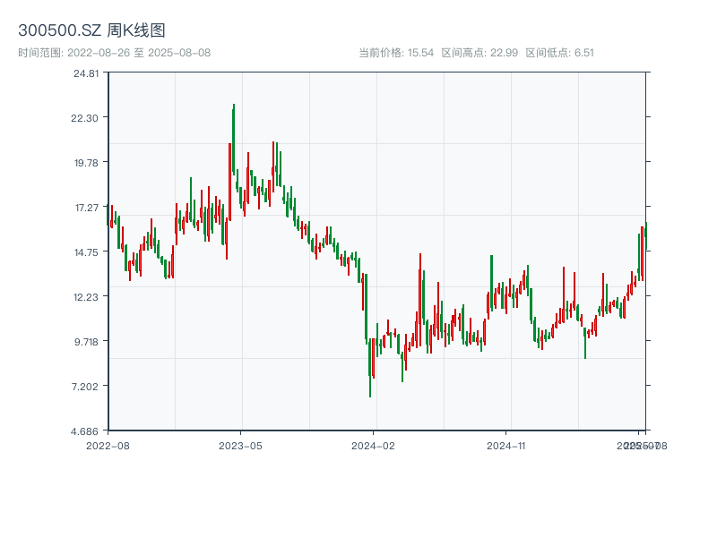Click the 区间低点 6.51 label
The height and width of the screenshot is (537, 717).
559,53
